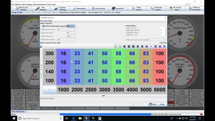Image resolution: width=215 pixels, height=121 pixels.
Task: Click the 140 map axis header
Action: click(49, 72)
